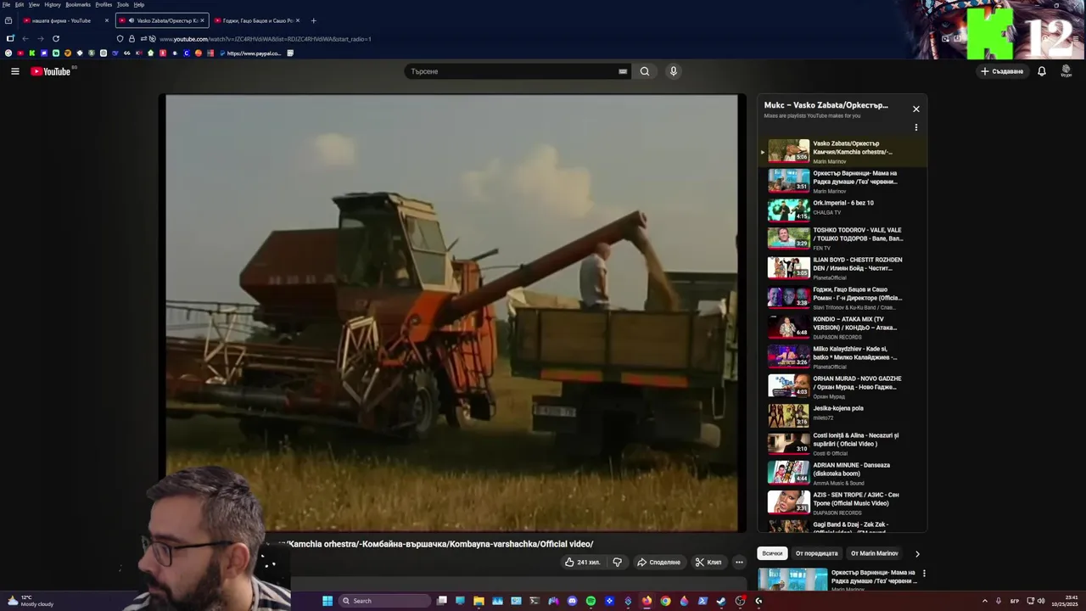Go forward with browser forward arrow
Image resolution: width=1086 pixels, height=611 pixels.
click(x=40, y=38)
